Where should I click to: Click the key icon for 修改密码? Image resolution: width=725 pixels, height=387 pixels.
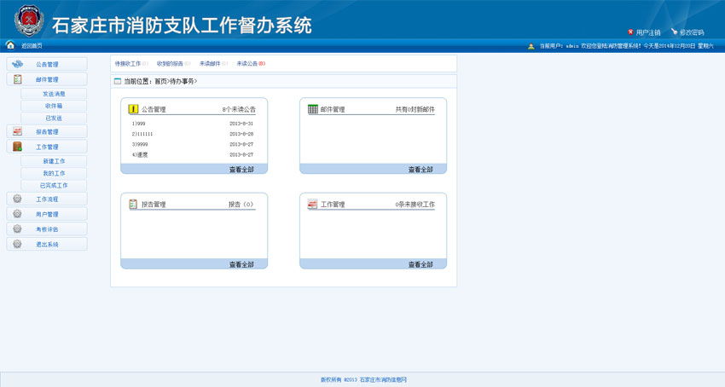coord(674,32)
